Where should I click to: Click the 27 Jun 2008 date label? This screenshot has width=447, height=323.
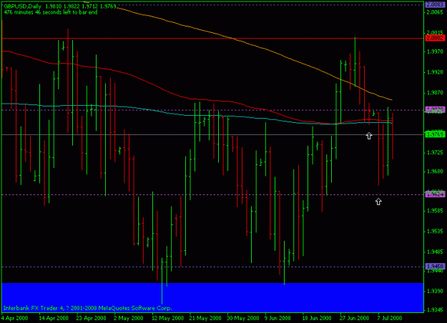(354, 318)
